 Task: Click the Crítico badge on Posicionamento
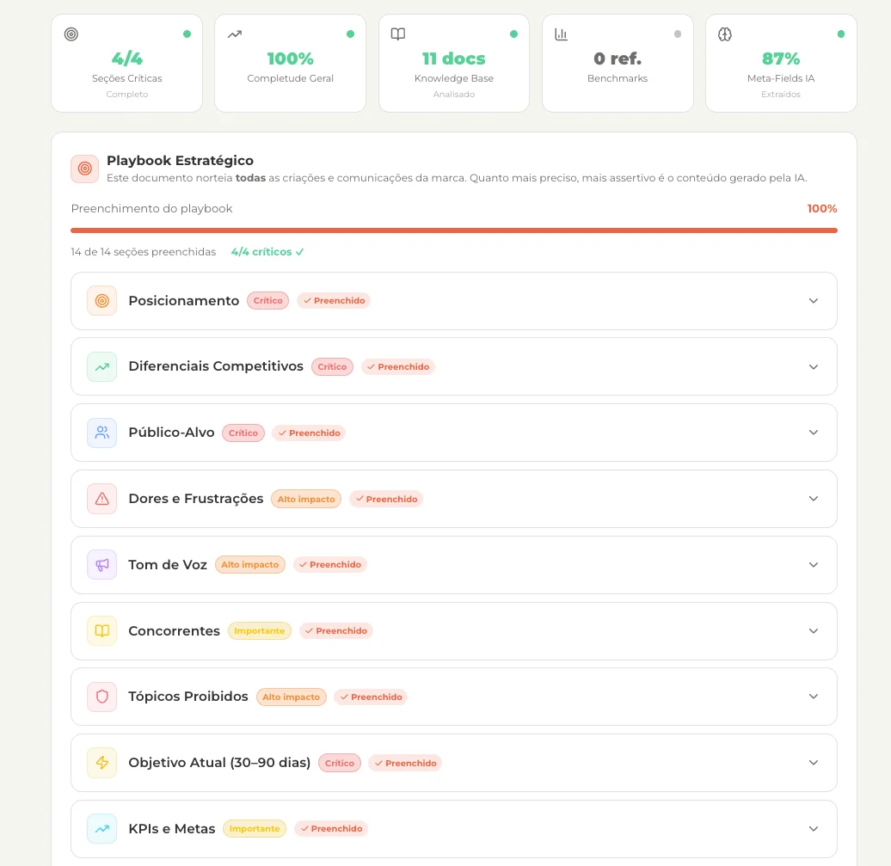pyautogui.click(x=267, y=301)
